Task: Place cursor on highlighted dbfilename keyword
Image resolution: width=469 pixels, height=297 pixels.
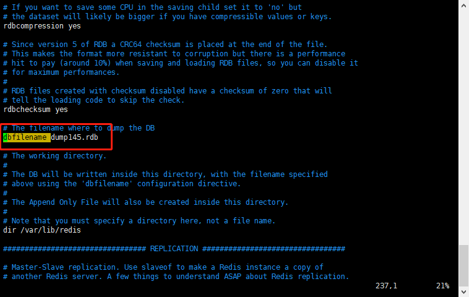Action: pos(27,137)
